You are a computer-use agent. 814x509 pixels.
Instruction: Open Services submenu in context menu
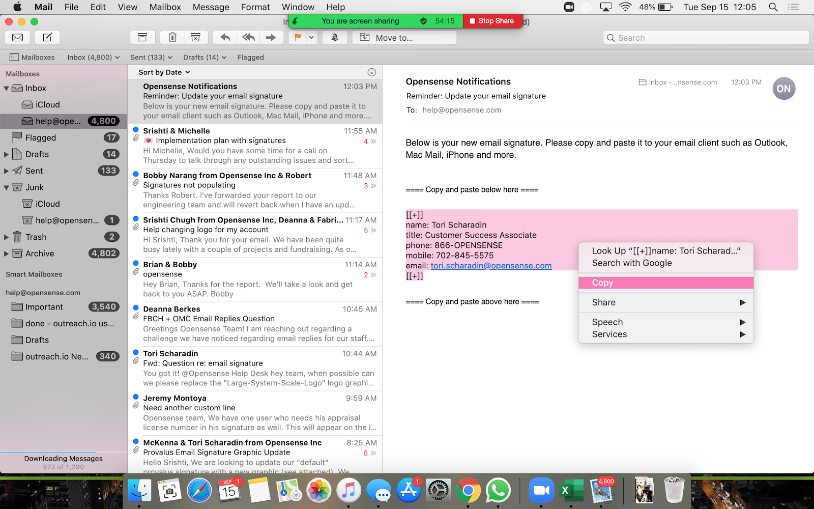click(x=666, y=334)
